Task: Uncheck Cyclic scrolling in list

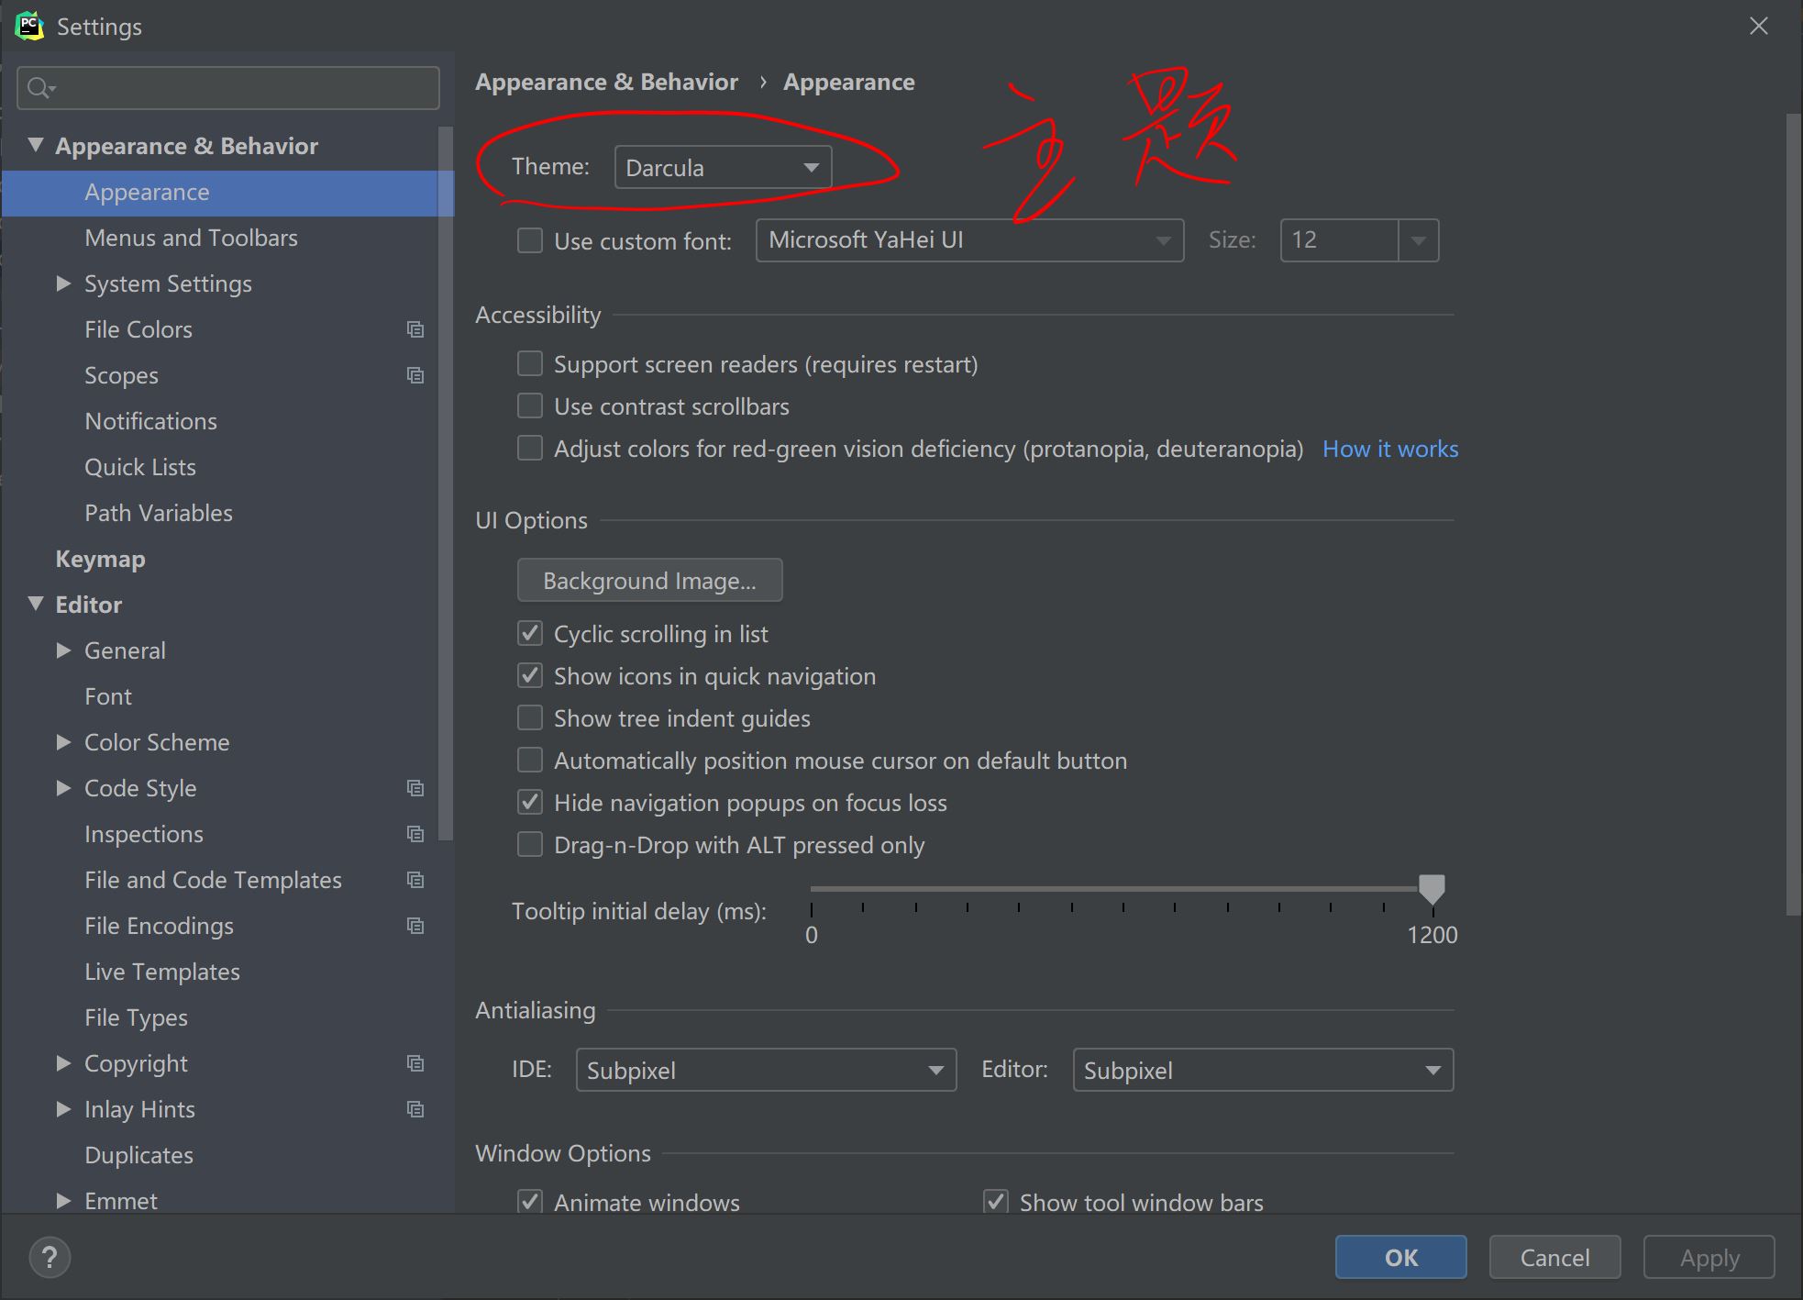Action: point(530,633)
